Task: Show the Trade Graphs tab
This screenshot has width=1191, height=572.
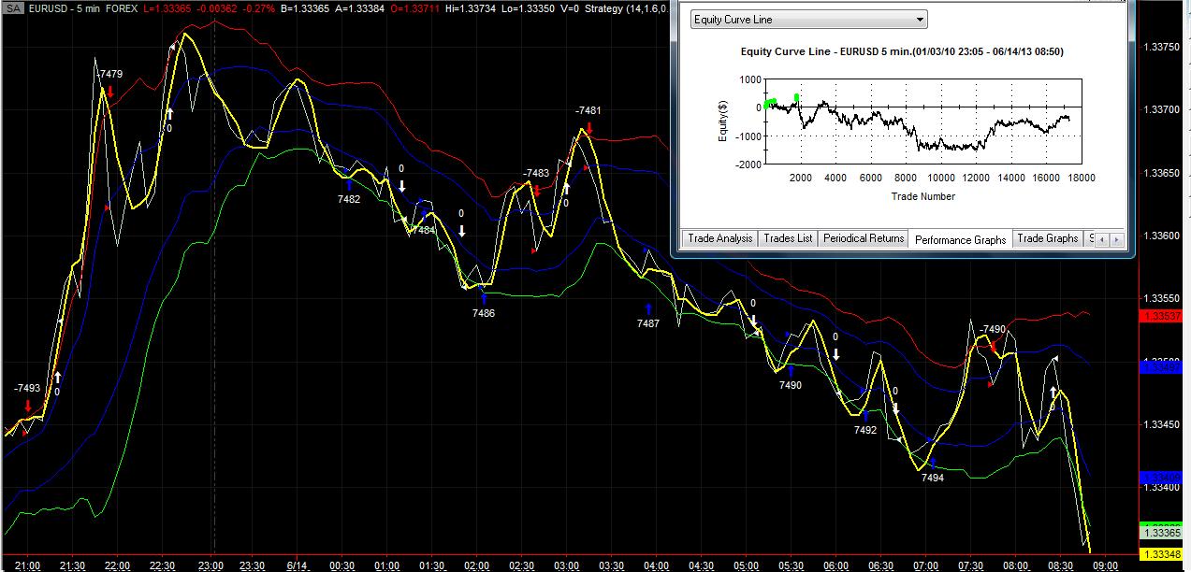Action: 1047,238
